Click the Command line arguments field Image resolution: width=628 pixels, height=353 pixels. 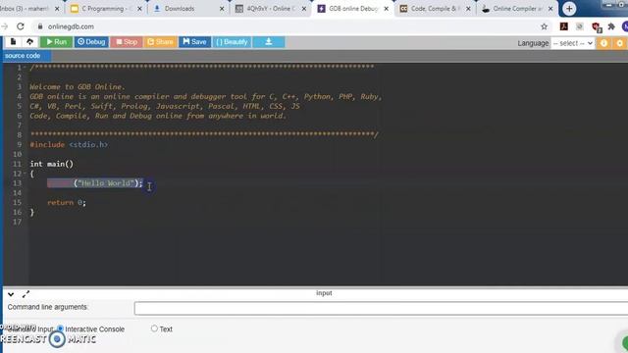click(x=381, y=309)
